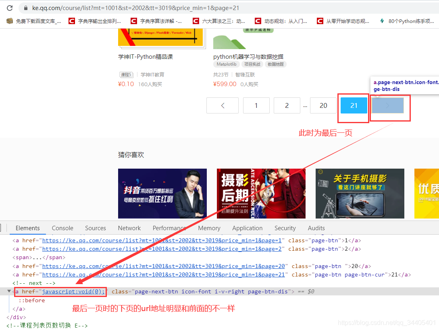Switch to the Application DevTools tab
439x330 pixels.
click(x=247, y=228)
